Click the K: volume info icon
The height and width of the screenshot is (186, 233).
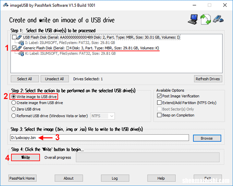(21, 54)
